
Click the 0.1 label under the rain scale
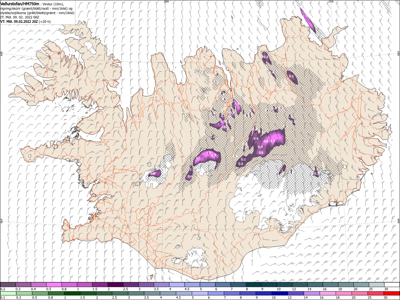[x=2, y=298]
